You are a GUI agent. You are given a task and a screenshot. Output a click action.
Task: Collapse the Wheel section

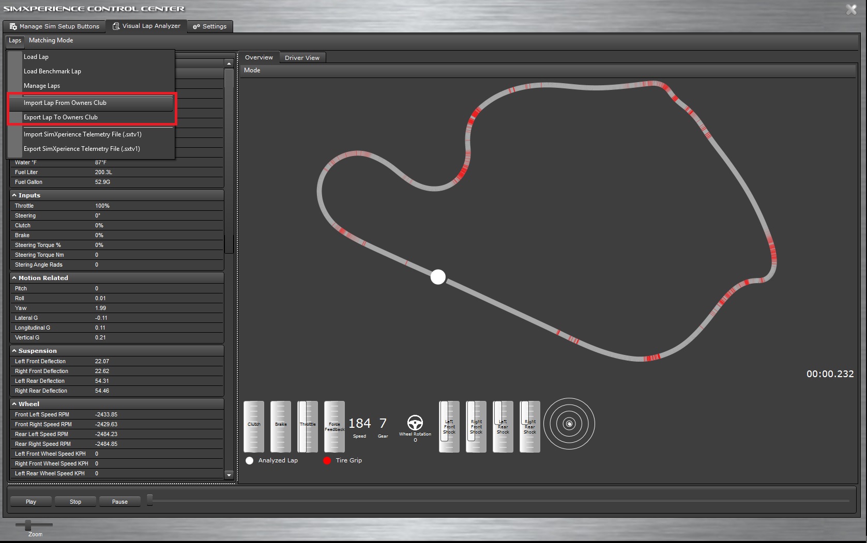[x=14, y=404]
